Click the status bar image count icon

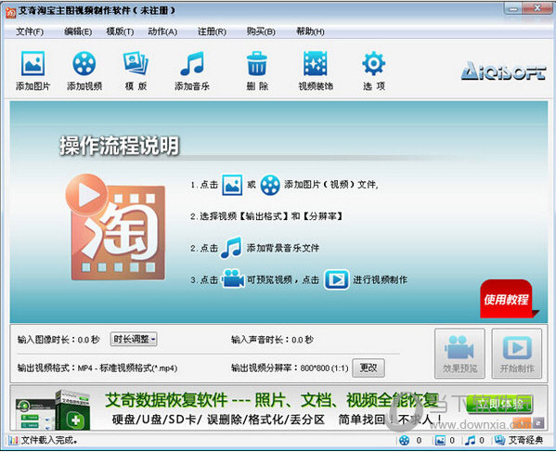tap(440, 441)
